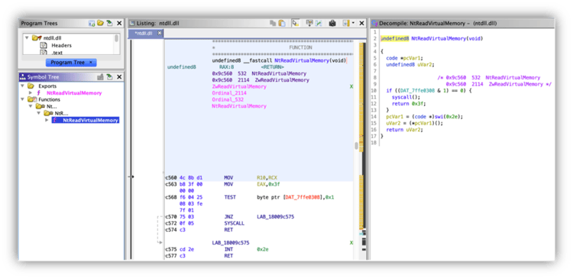Collapse the ntdll.dll program tree node
The width and height of the screenshot is (573, 279).
coord(26,37)
